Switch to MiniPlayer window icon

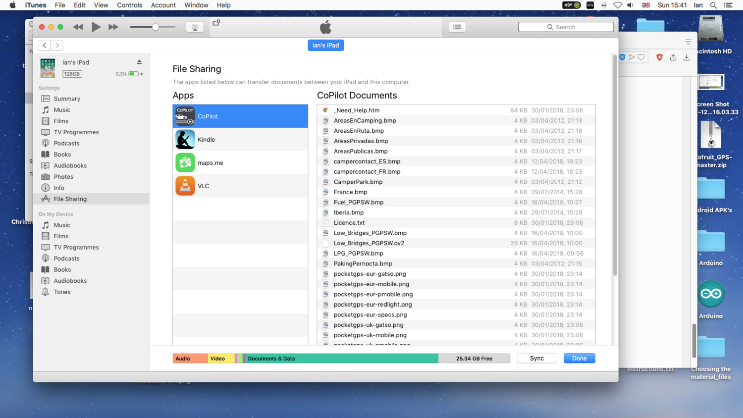(216, 23)
